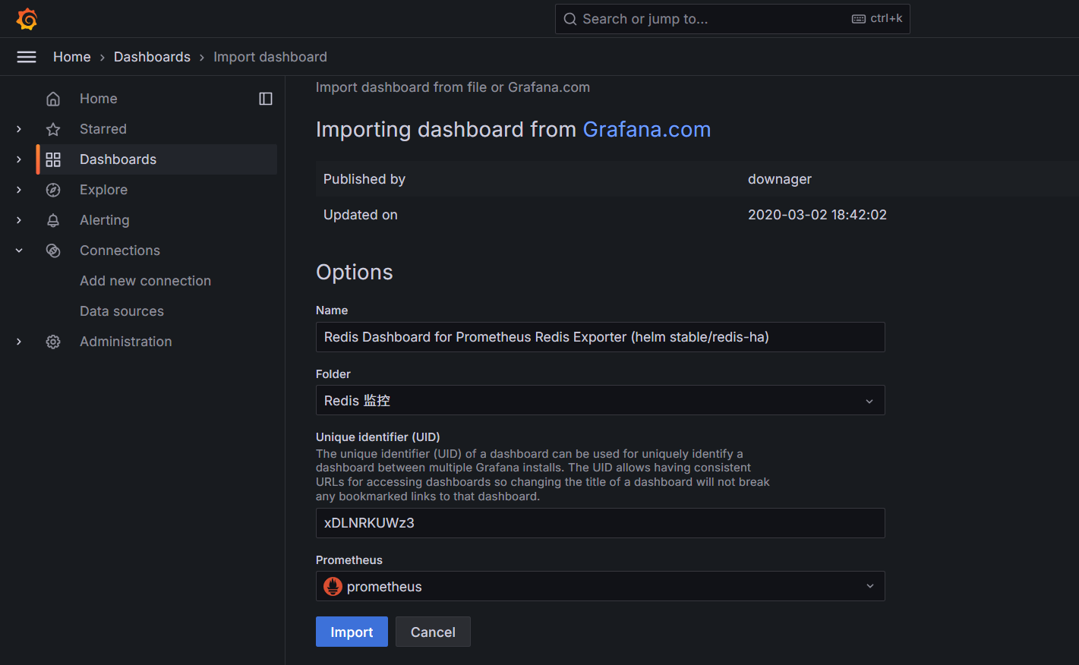
Task: Click the search magnifier icon
Action: pyautogui.click(x=570, y=19)
